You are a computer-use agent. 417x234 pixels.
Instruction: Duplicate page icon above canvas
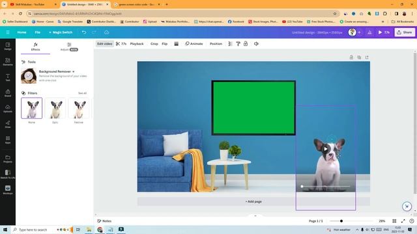[x=359, y=57]
